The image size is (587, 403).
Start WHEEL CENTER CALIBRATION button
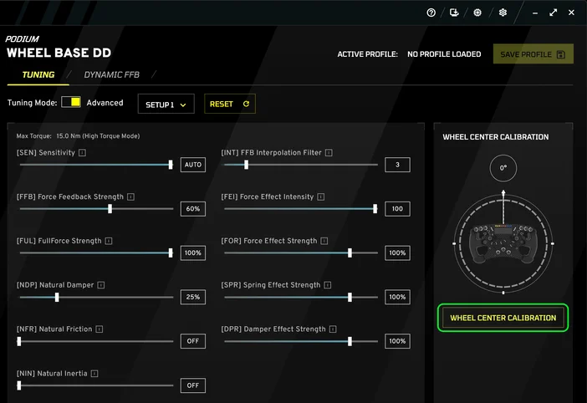point(503,318)
